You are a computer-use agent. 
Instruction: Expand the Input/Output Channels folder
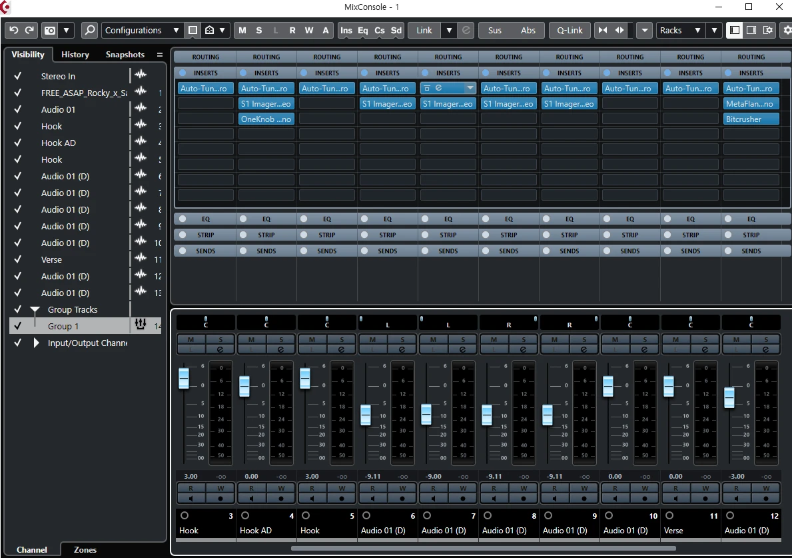(x=36, y=343)
